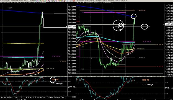Image resolution: width=173 pixels, height=100 pixels.
Task: Click the 1878.00 label on right price axis
Action: point(169,5)
